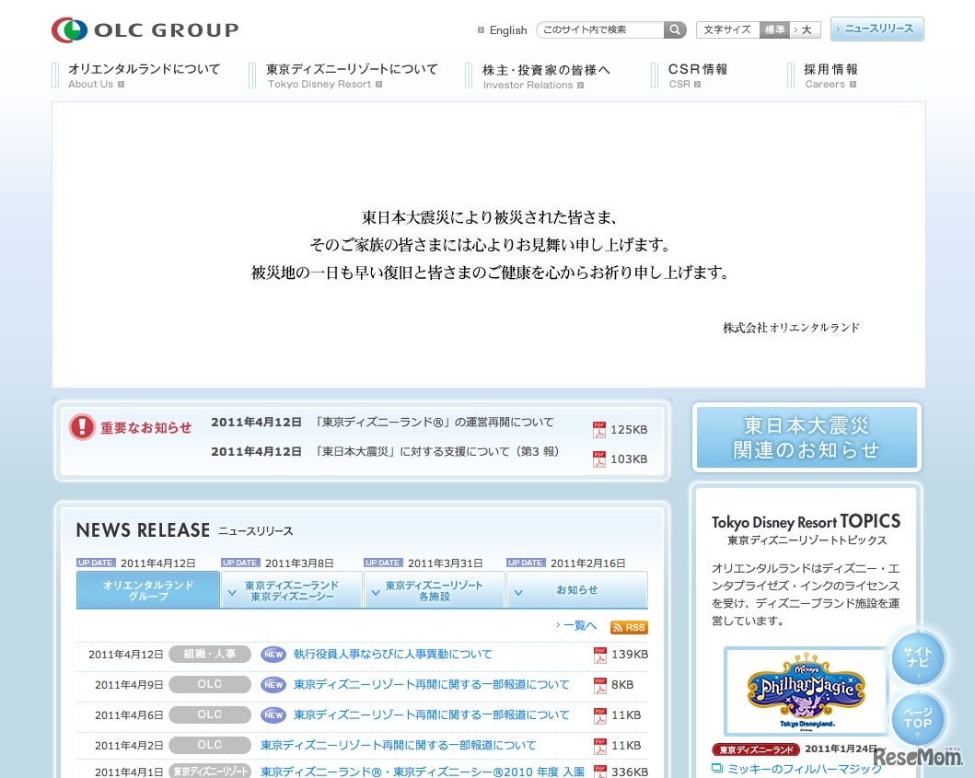Click PhilharMagic topic thumbnail

pyautogui.click(x=806, y=691)
